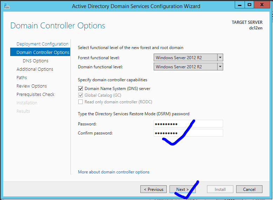Image resolution: width=273 pixels, height=200 pixels.
Task: Open Forest functional level dropdown
Action: point(188,57)
